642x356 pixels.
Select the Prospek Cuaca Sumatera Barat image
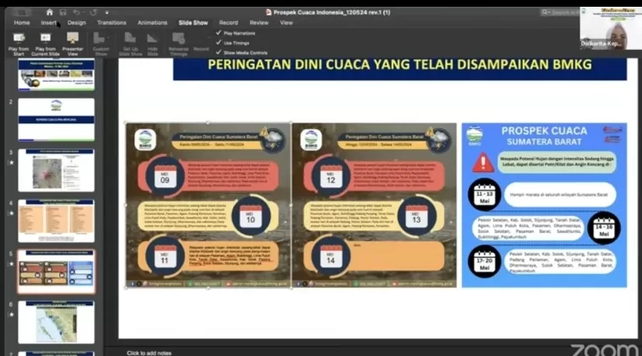544,205
